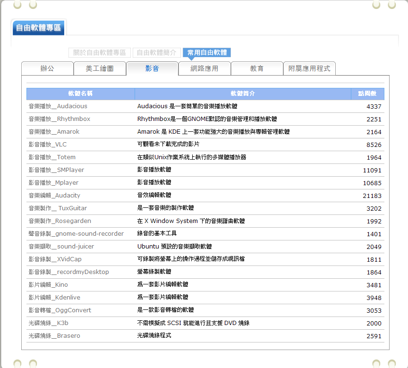408x368 pixels.
Task: Open the 音樂擷取_sound-juicer link
Action: 61,247
